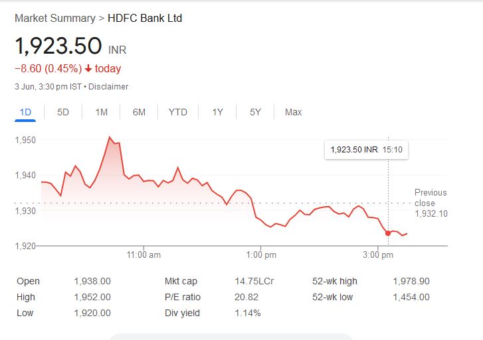Screen dimensions: 483x340
Task: Click the 11:00 am axis label
Action: pyautogui.click(x=144, y=255)
